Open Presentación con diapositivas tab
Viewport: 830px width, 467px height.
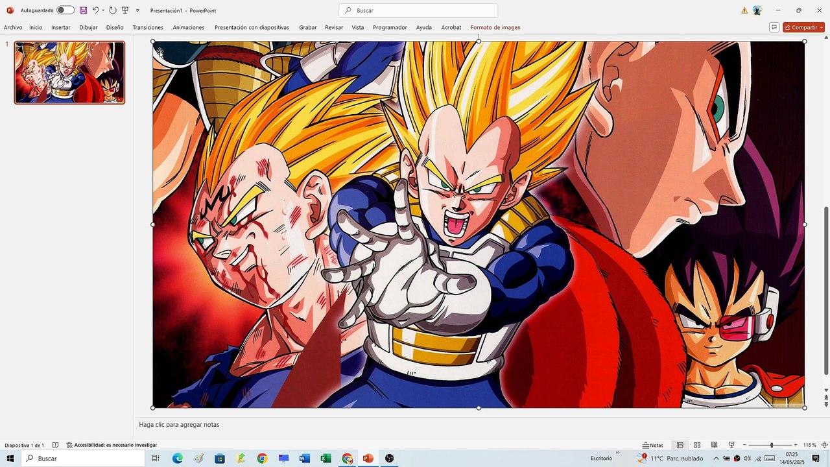[x=252, y=28]
